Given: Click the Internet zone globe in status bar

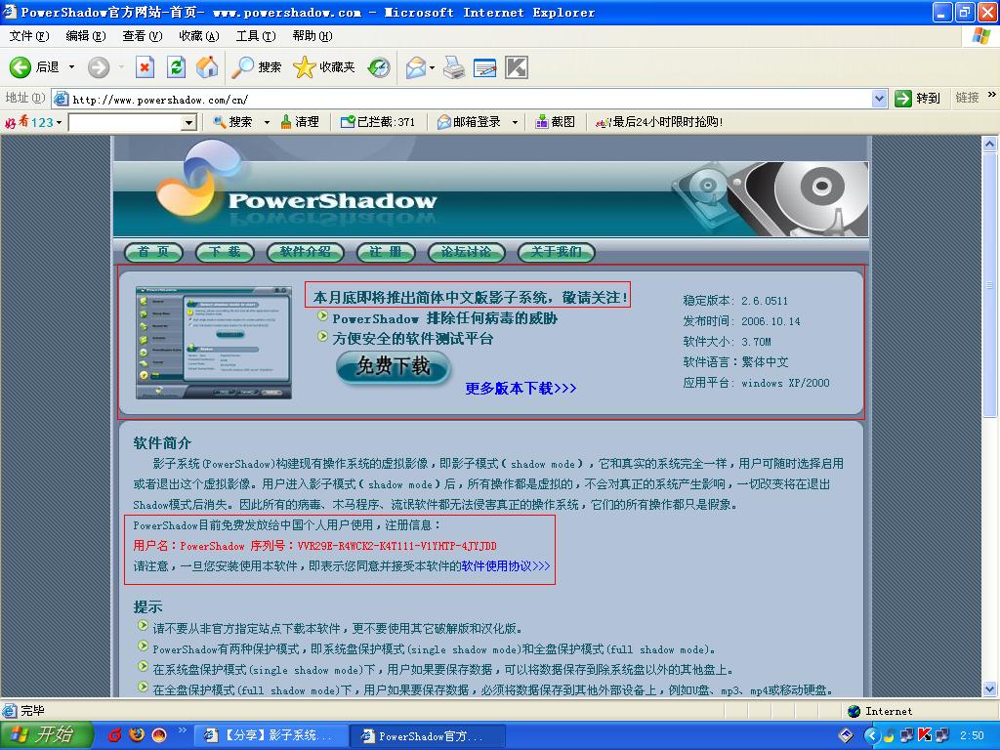Looking at the screenshot, I should [854, 711].
